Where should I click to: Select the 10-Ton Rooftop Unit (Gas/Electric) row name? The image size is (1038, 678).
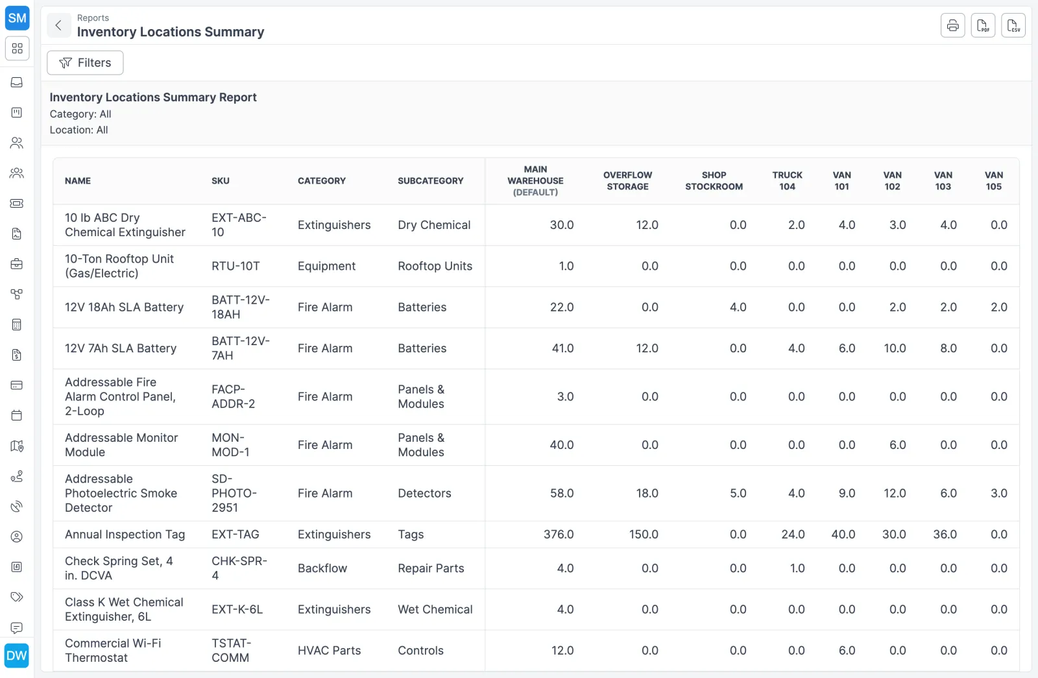(119, 266)
